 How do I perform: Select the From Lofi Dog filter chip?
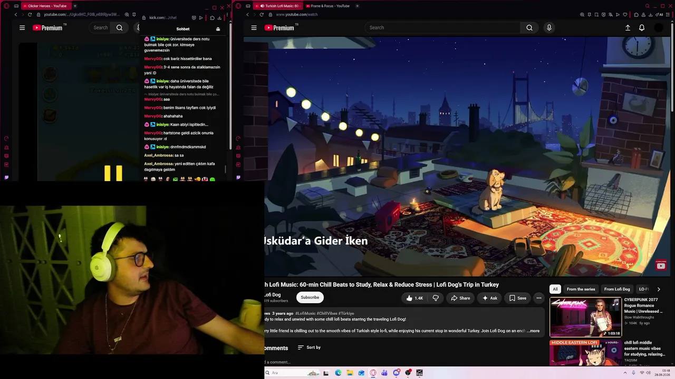click(x=617, y=289)
